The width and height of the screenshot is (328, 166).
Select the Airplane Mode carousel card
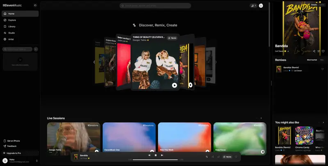(110, 62)
